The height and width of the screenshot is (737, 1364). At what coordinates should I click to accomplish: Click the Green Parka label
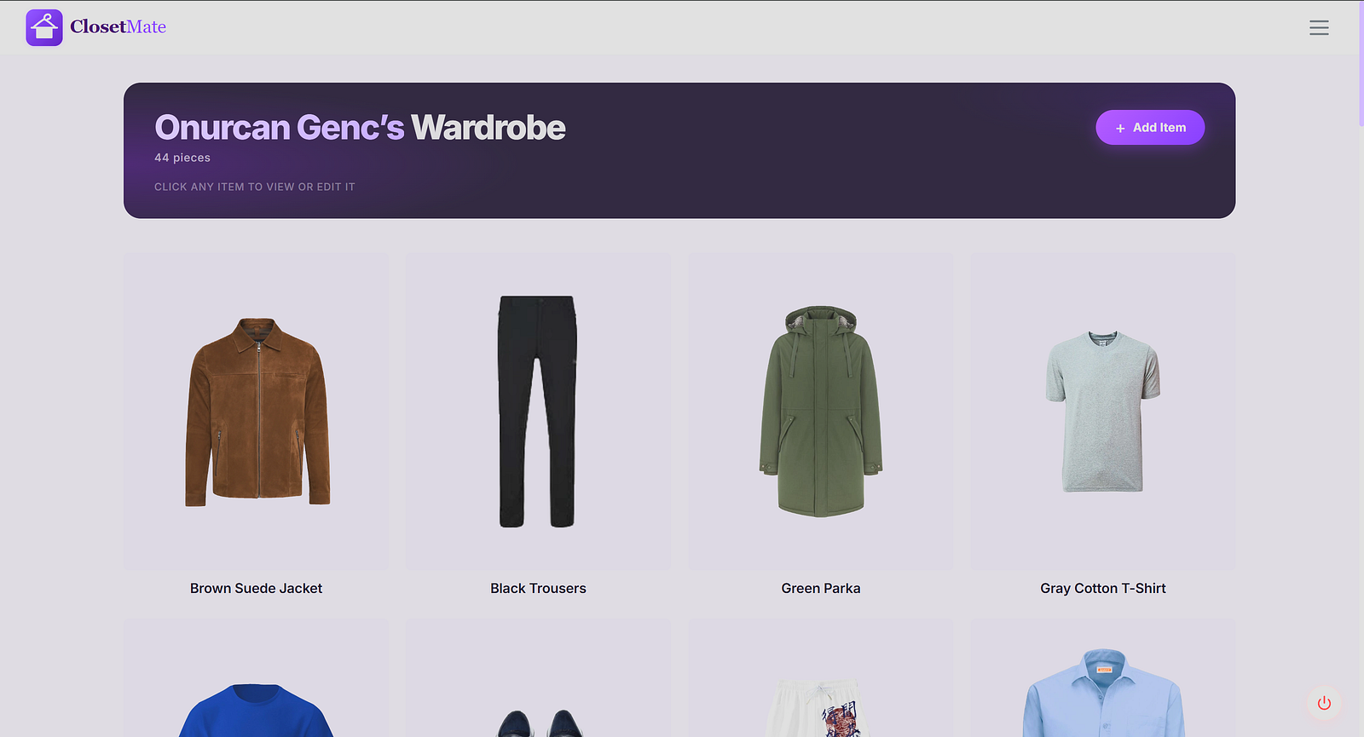click(x=820, y=588)
